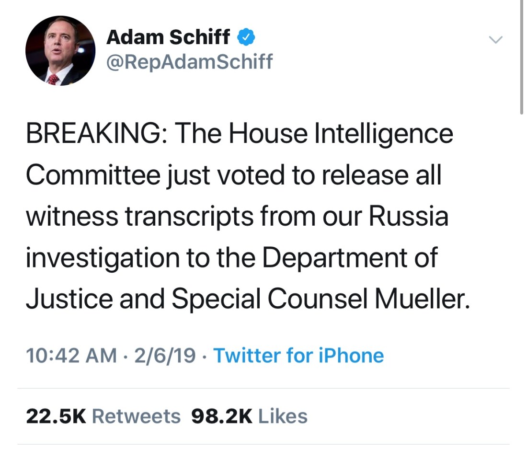527x450 pixels.
Task: Click the 10:42 AM timestamp
Action: click(71, 356)
